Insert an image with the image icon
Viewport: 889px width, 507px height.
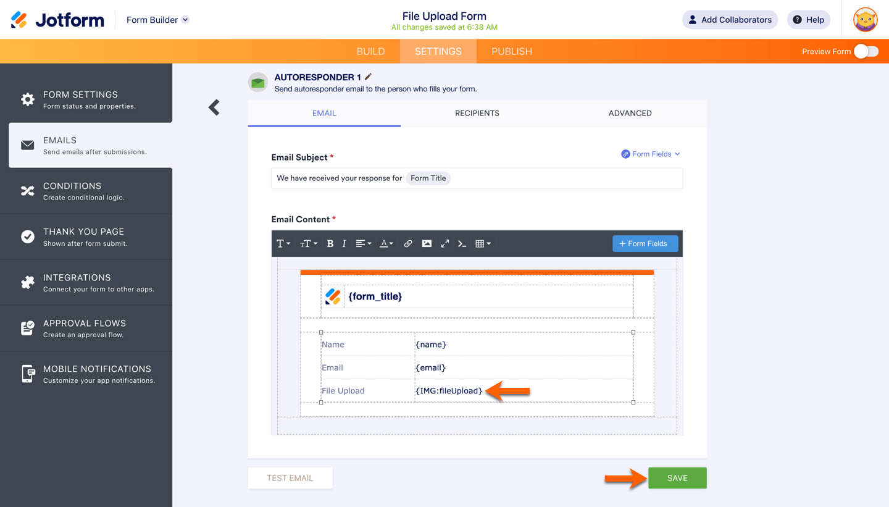point(427,243)
